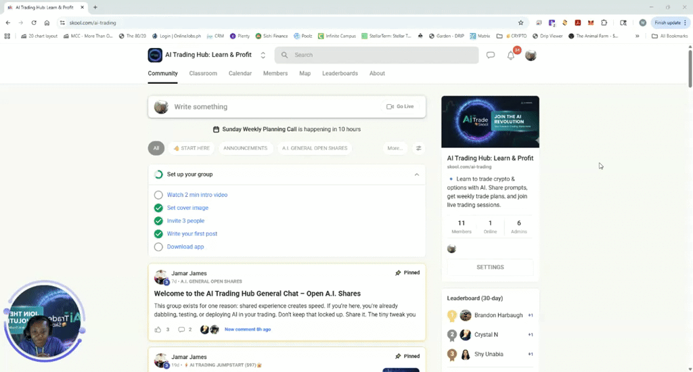Click the Invite 3 people checkmark
The height and width of the screenshot is (372, 693).
point(158,221)
